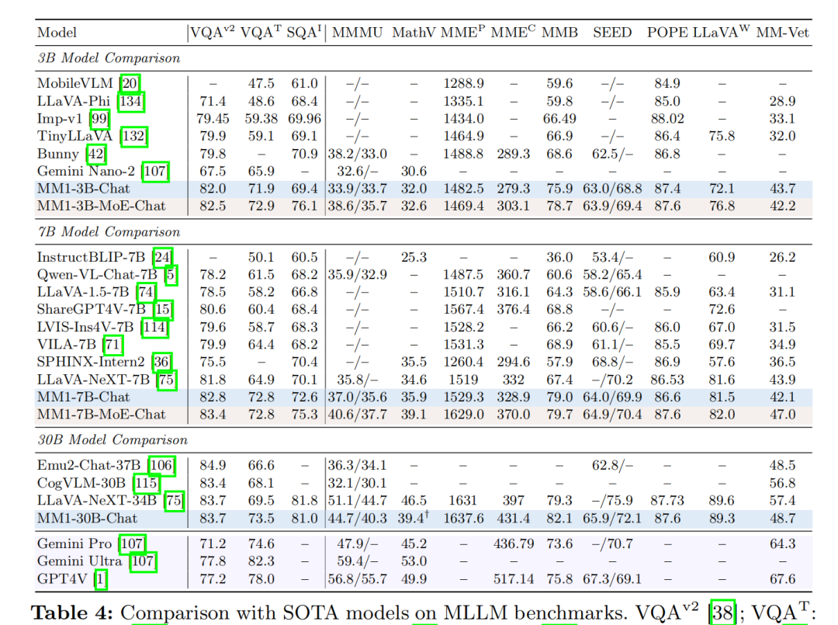Viewport: 838px width, 625px height.
Task: Open citation 75 on the LLaVA-NeXT-34B row
Action: coord(175,501)
